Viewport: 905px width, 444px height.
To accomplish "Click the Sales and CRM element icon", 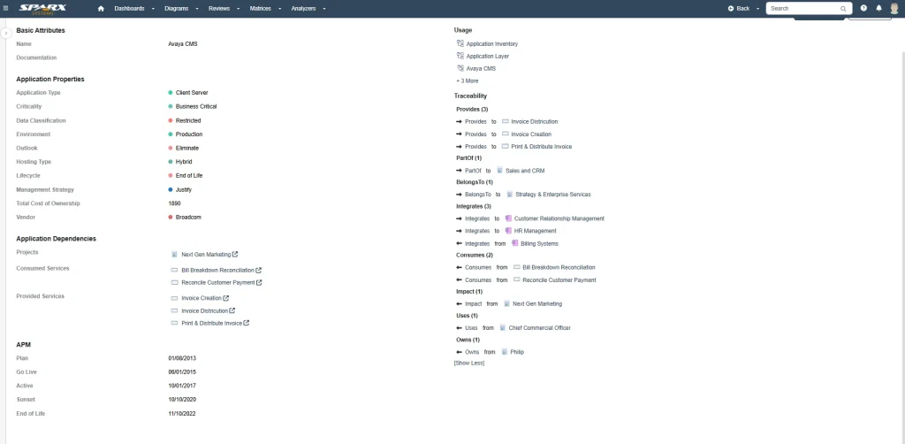I will [499, 171].
